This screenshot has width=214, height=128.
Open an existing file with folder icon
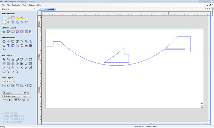(8, 18)
